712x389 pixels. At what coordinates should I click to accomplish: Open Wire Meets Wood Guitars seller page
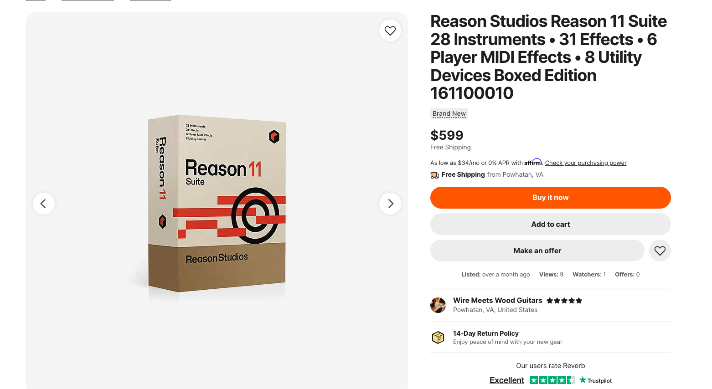coord(497,301)
